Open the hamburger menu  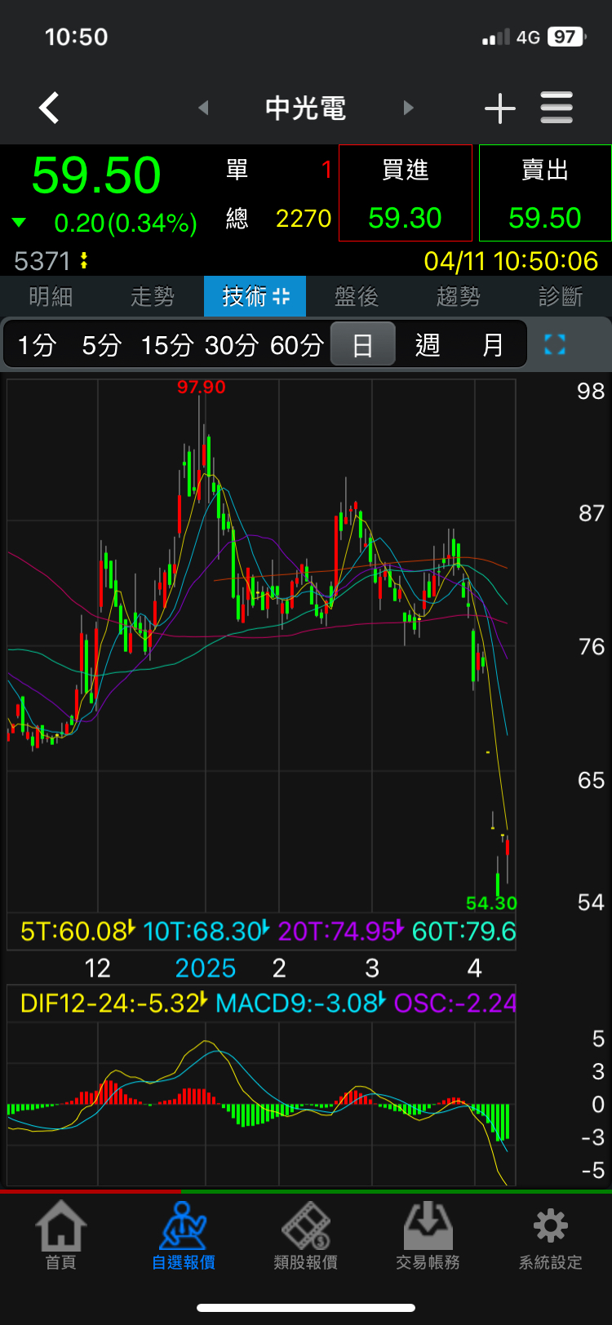pyautogui.click(x=557, y=108)
